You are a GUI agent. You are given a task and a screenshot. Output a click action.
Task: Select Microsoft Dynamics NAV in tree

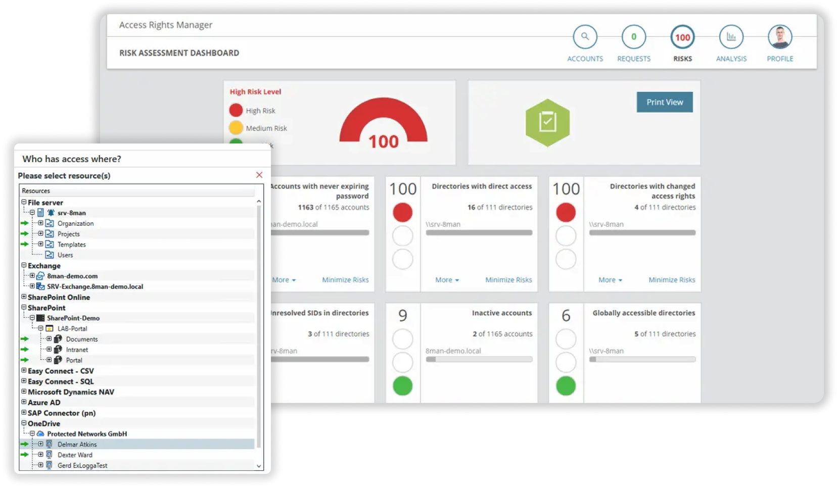pyautogui.click(x=71, y=392)
